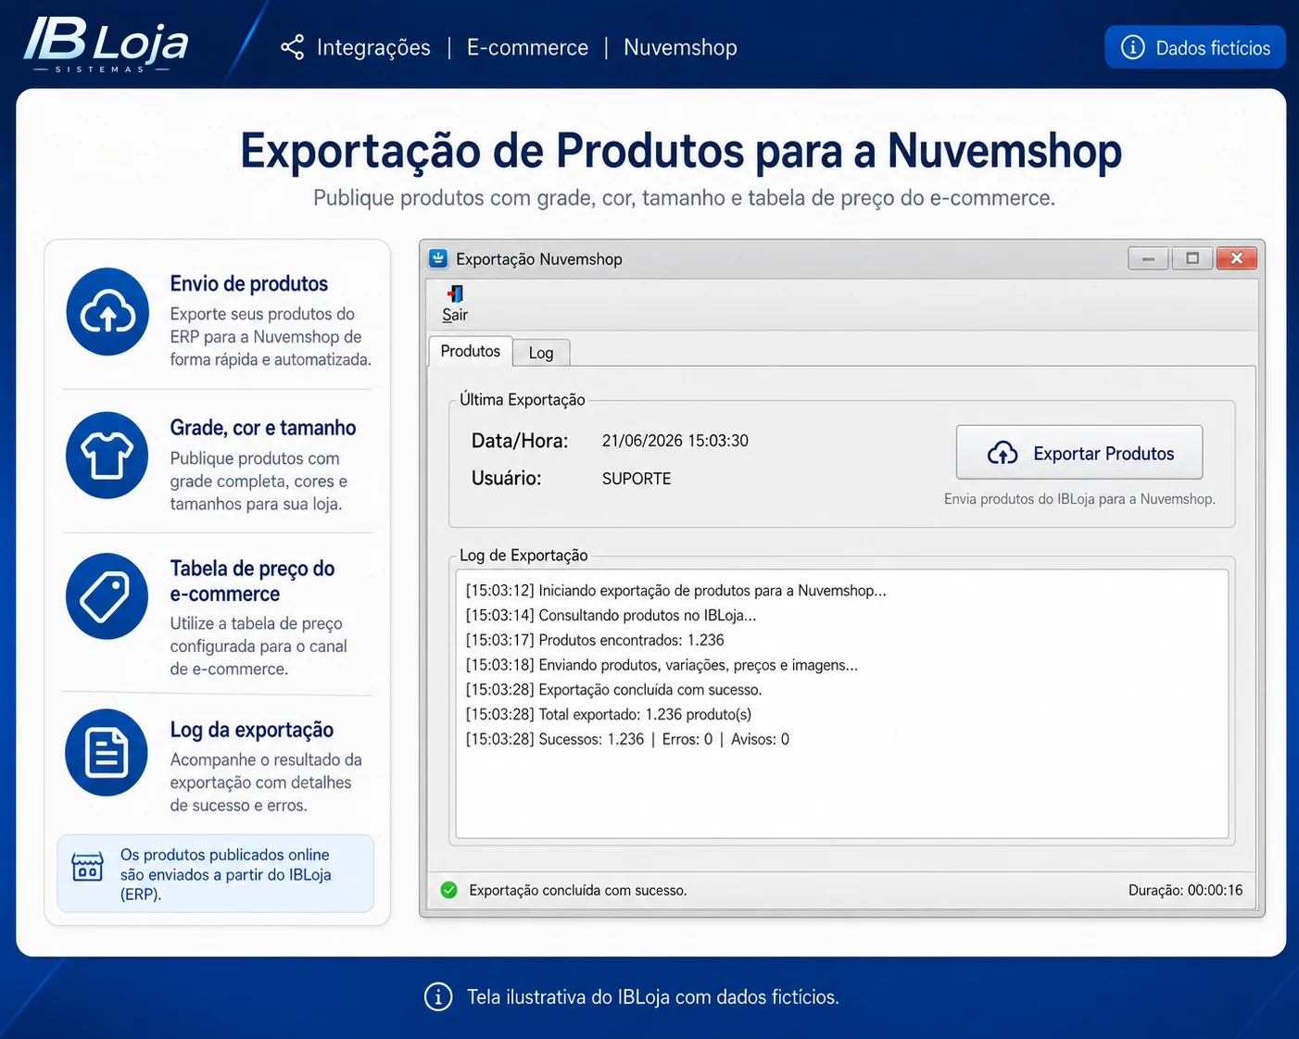
Task: Click the Sair toolbar label
Action: [455, 315]
